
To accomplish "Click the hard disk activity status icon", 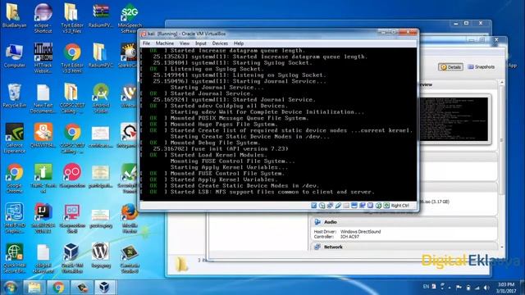I will click(x=314, y=206).
